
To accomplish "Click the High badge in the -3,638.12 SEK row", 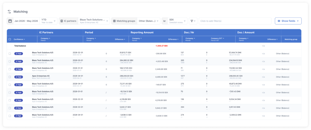I will tap(19, 116).
